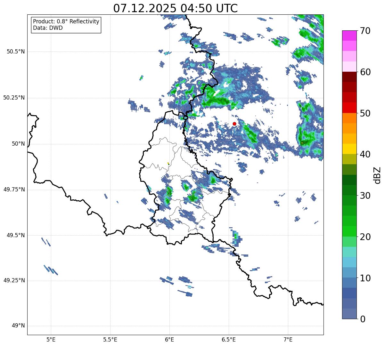Screen dimensions: 385x346
Task: Click the 5°E longitude label
Action: [x=51, y=339]
